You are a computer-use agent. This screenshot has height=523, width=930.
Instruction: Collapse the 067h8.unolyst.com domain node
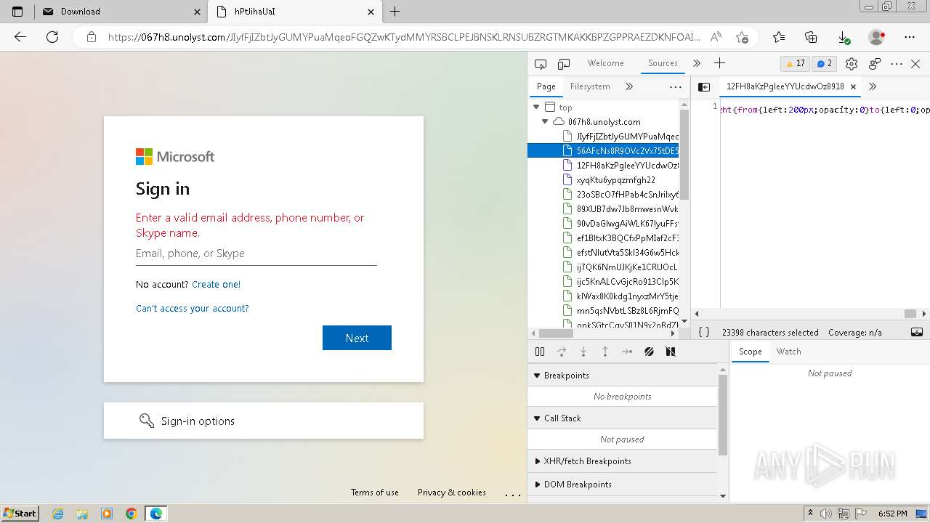click(x=545, y=121)
